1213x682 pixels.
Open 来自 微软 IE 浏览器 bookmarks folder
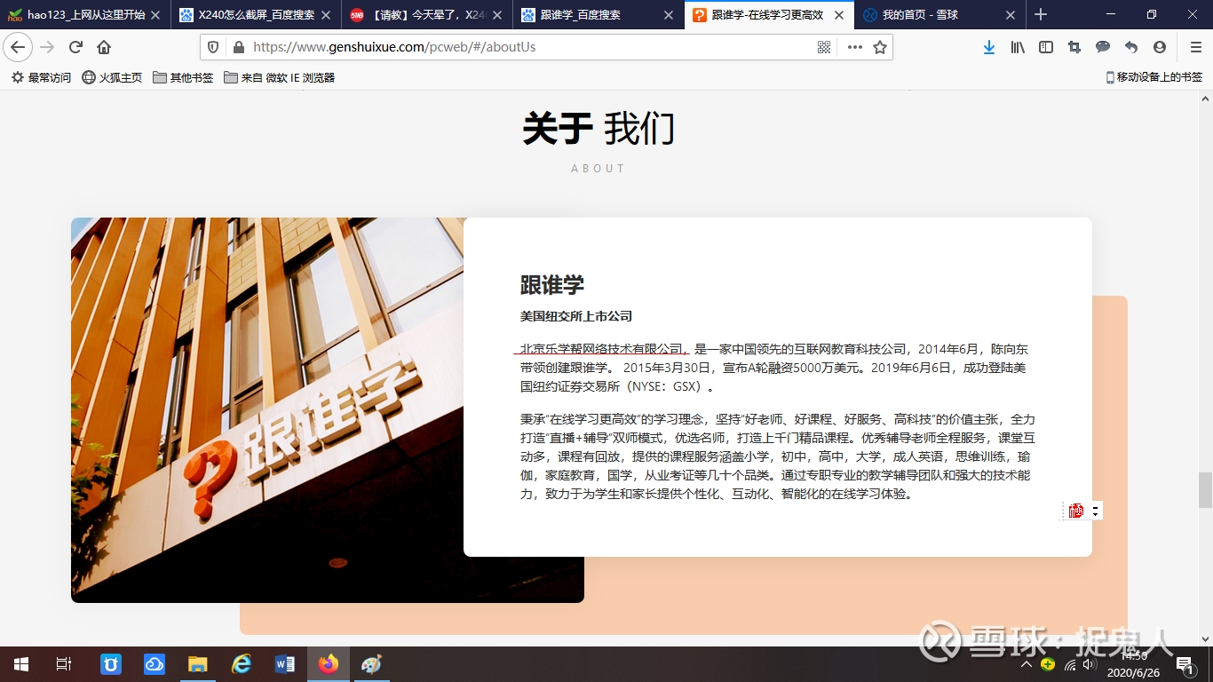pos(279,77)
